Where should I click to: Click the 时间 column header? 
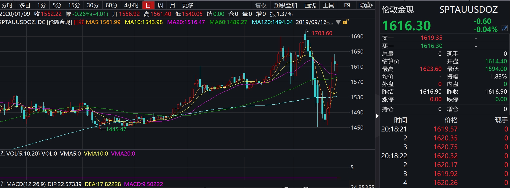click(400, 120)
